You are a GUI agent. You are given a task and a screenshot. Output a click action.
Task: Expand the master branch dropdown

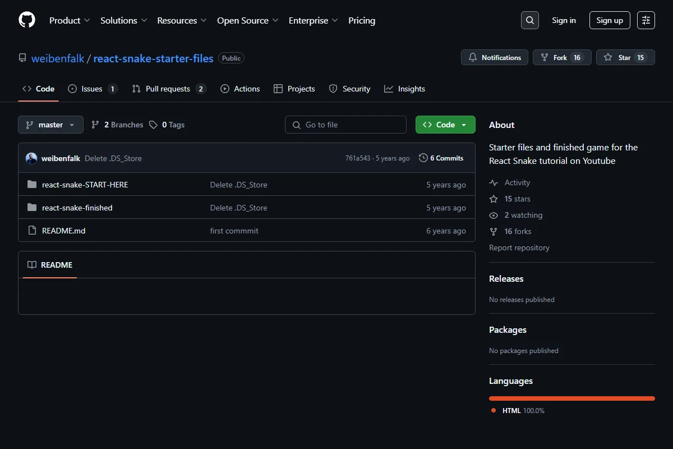coord(50,125)
